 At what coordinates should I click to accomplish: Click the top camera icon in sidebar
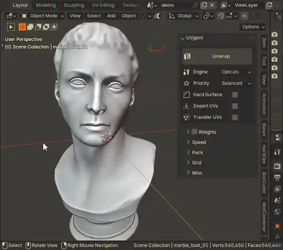pos(275,34)
